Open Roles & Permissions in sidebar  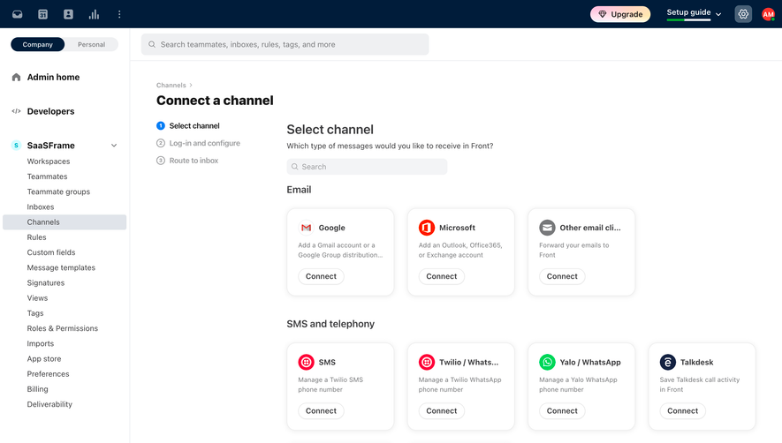point(63,328)
